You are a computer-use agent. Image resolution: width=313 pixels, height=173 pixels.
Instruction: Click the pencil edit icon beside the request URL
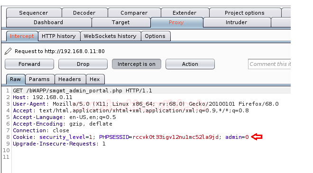[x=8, y=51]
